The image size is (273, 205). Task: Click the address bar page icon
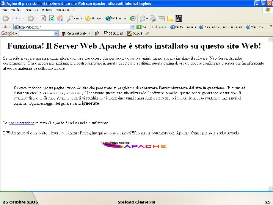(16, 27)
